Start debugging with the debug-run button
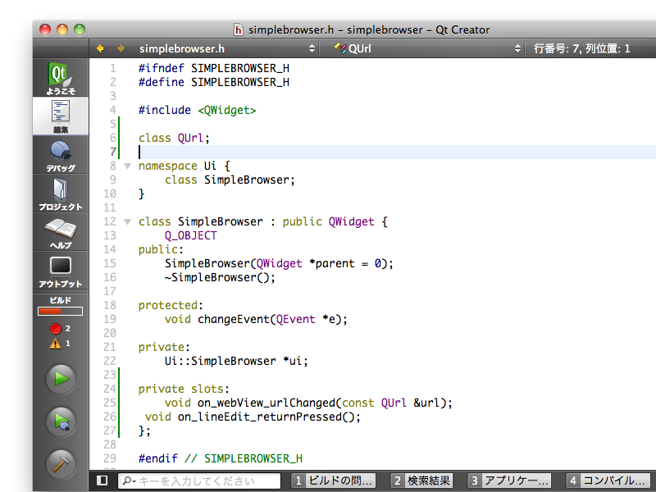This screenshot has width=656, height=492. [x=61, y=421]
